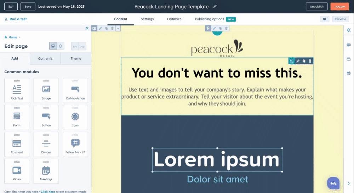The image size is (354, 193).
Task: Undo the last change
Action: [x=75, y=46]
